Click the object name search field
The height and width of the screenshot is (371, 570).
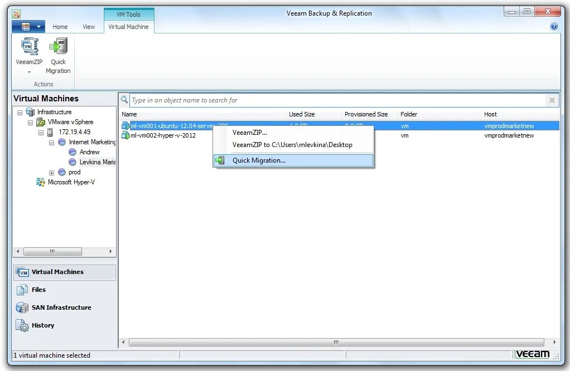click(x=337, y=100)
